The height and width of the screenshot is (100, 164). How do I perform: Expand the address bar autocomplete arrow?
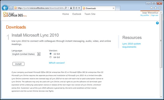68,8
